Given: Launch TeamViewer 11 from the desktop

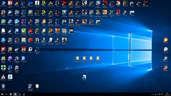Looking at the screenshot, I should 24,58.
